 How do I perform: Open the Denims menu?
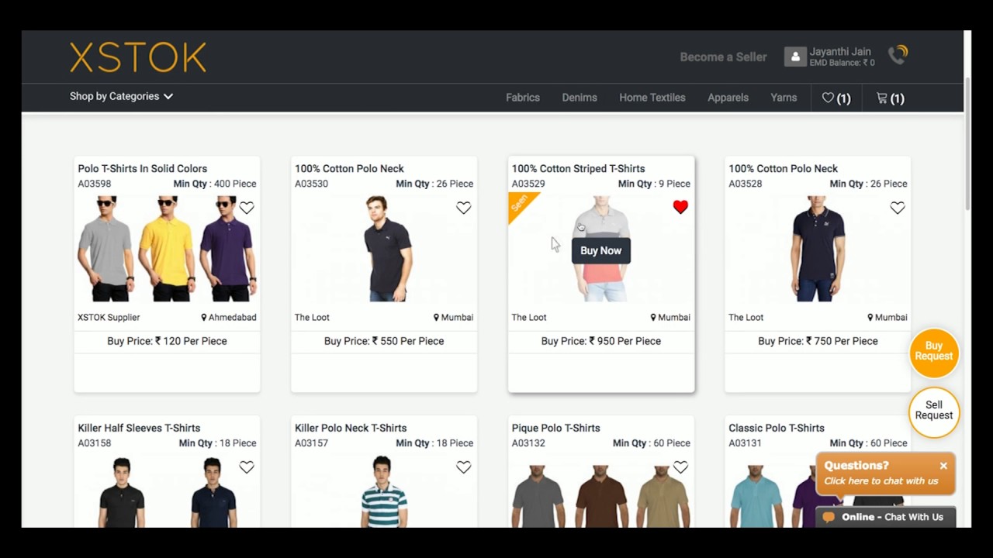click(x=580, y=98)
